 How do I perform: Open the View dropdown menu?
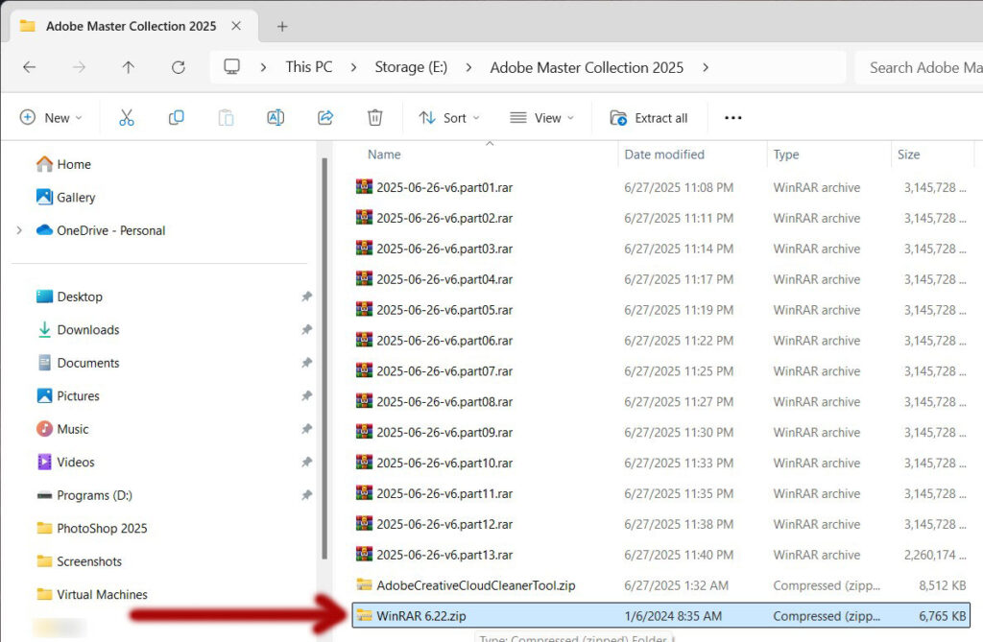(542, 118)
